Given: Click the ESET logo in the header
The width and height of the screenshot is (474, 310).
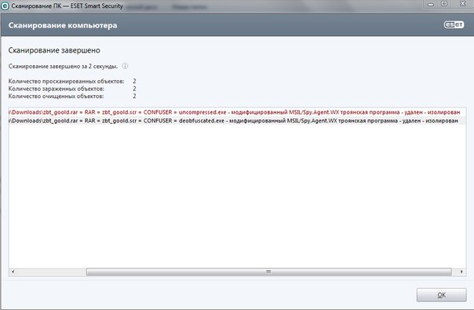Looking at the screenshot, I should pyautogui.click(x=454, y=25).
